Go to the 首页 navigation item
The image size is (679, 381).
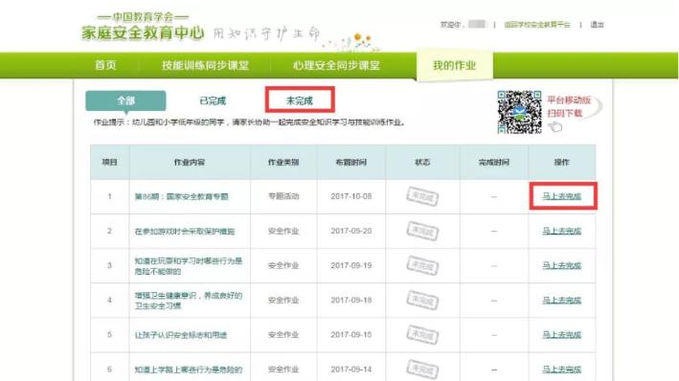pos(105,65)
